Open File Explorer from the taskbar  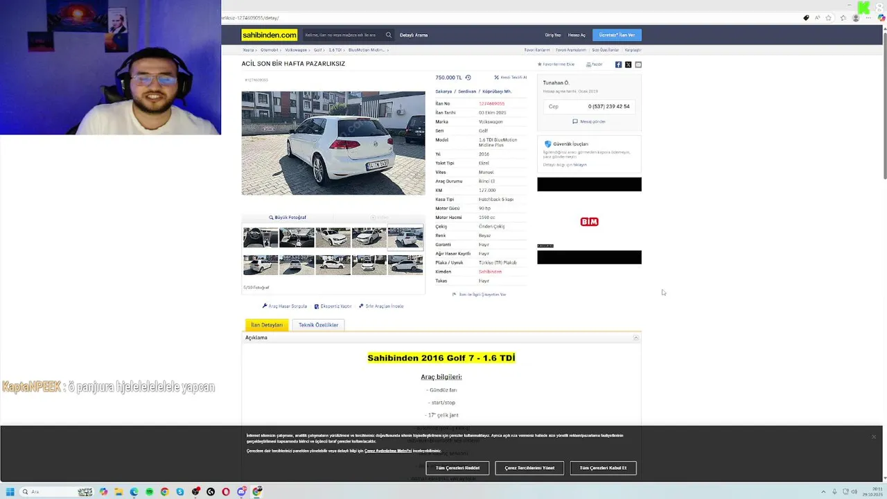click(x=118, y=492)
